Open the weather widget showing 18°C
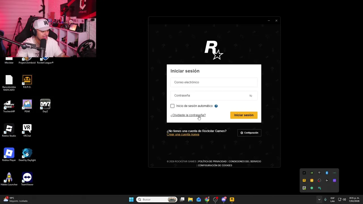 (x=16, y=199)
